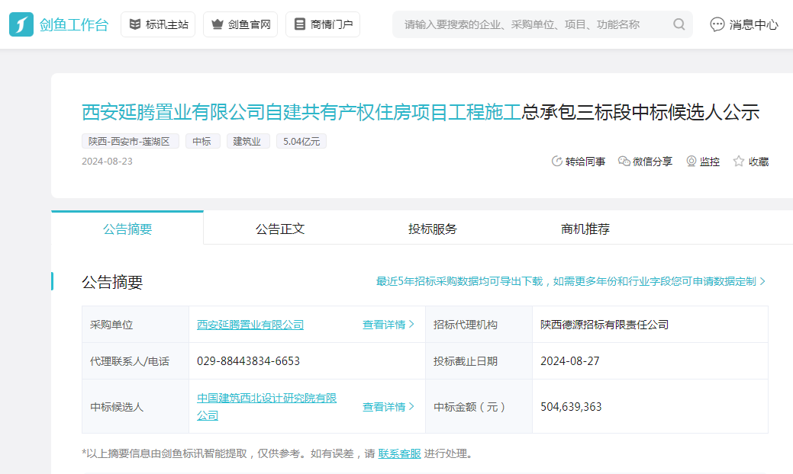
Task: Open the data export customization link
Action: [570, 281]
